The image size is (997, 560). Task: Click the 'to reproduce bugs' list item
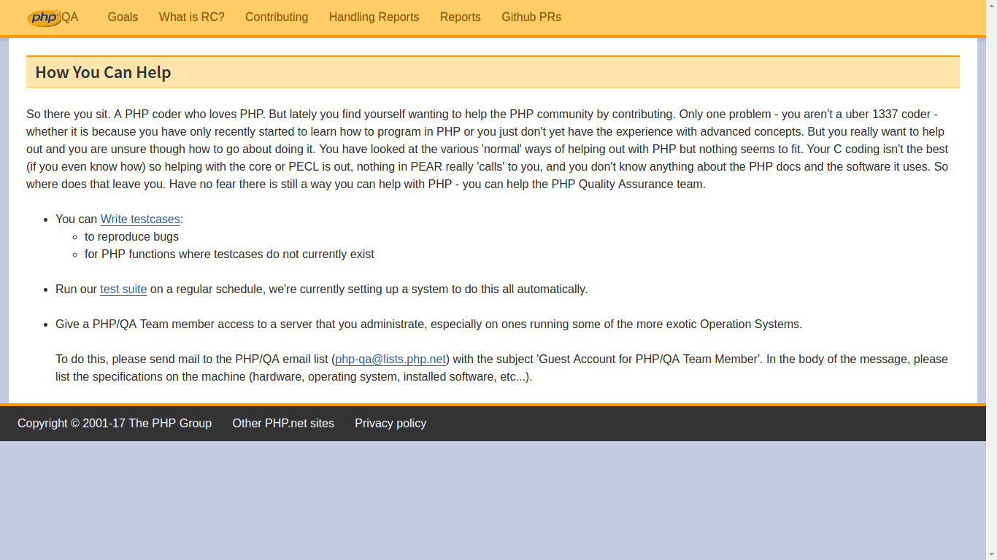[131, 236]
